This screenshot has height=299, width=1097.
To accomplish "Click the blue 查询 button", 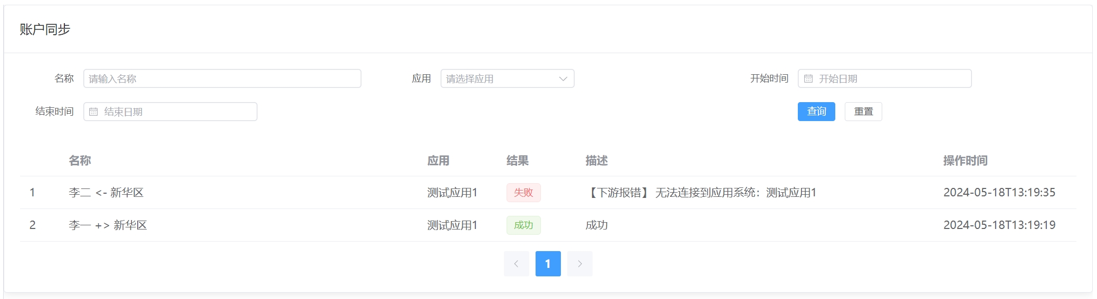I will tap(816, 112).
